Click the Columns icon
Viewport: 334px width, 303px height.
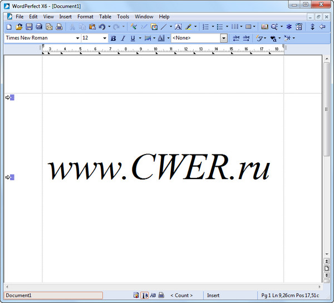[x=234, y=27]
